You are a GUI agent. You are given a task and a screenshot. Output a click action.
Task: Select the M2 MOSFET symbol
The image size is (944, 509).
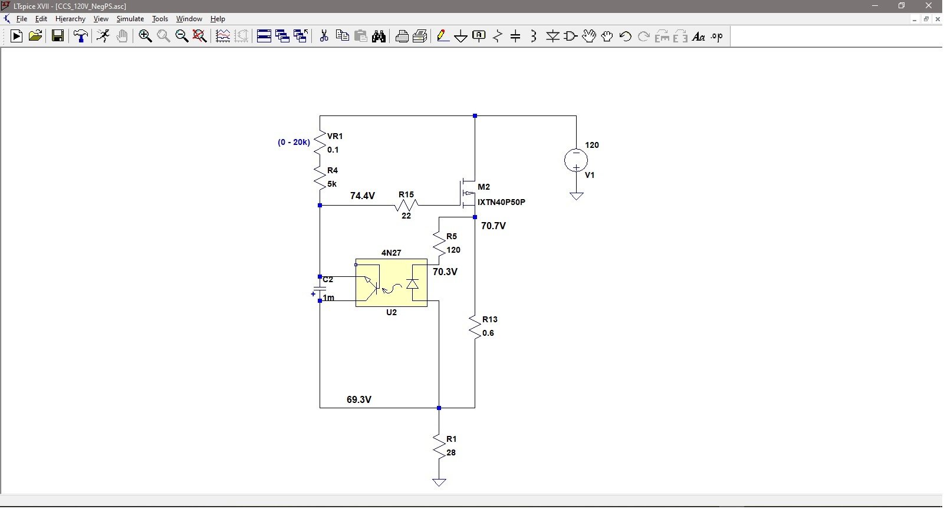(x=468, y=193)
